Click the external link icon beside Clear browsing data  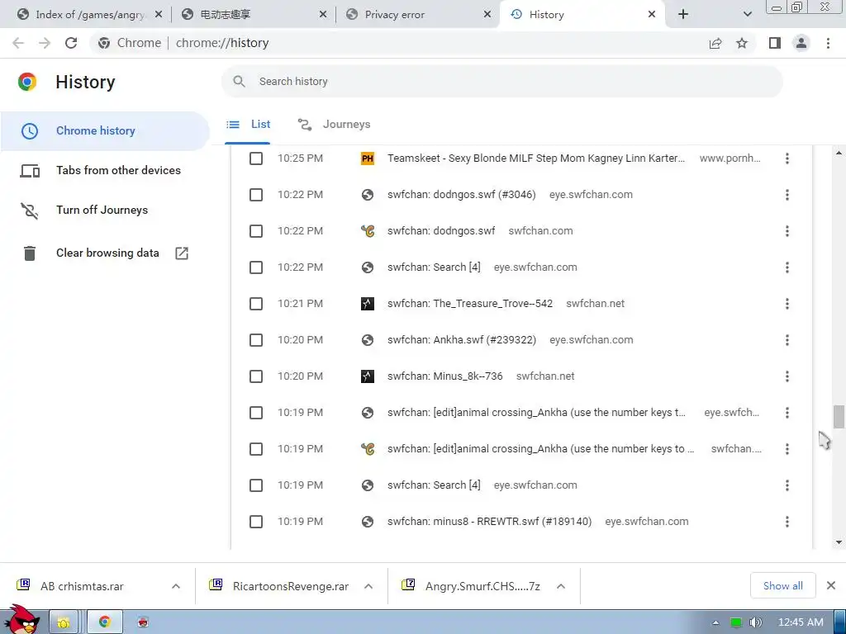tap(182, 253)
